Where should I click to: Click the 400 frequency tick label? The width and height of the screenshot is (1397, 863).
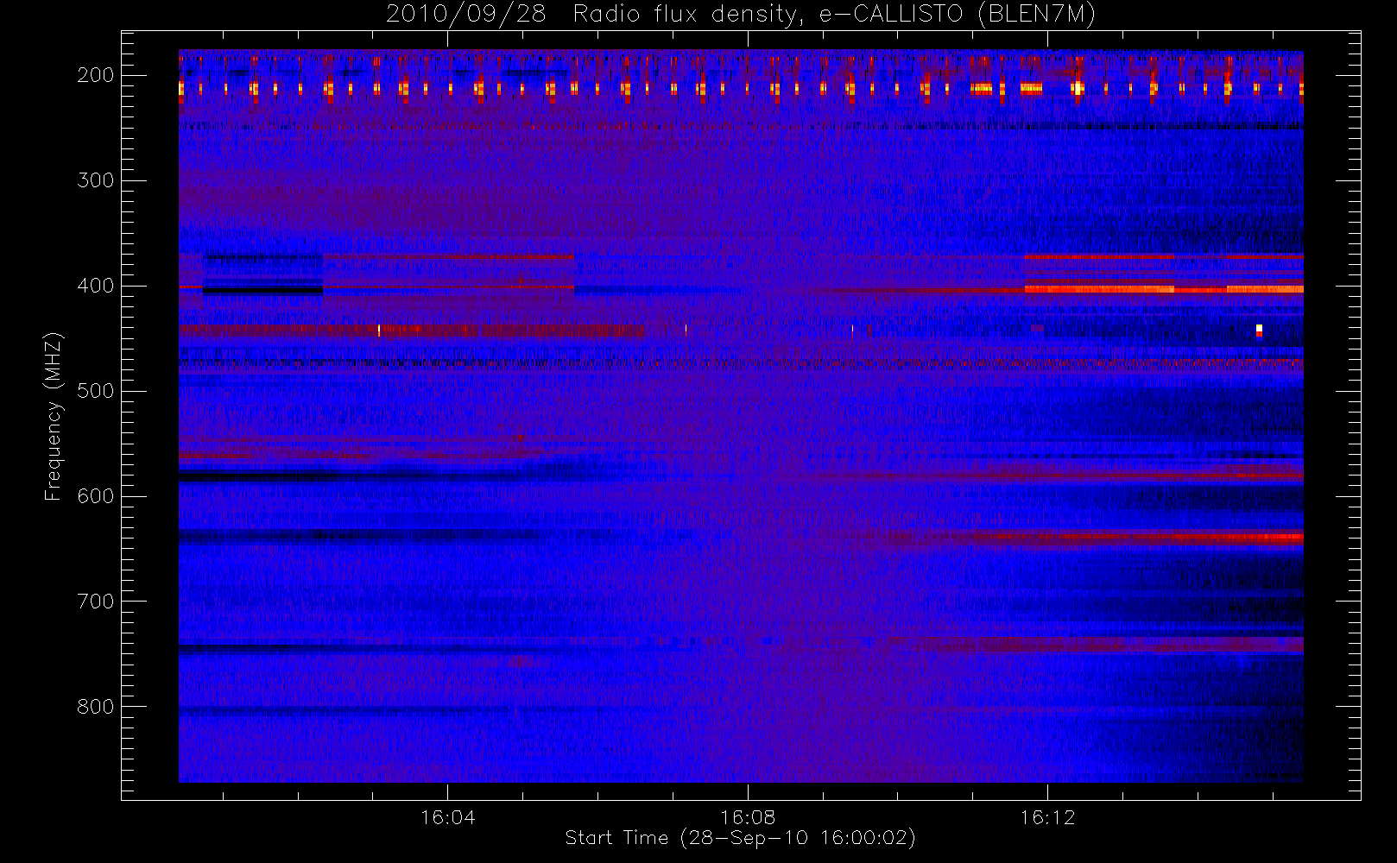96,286
